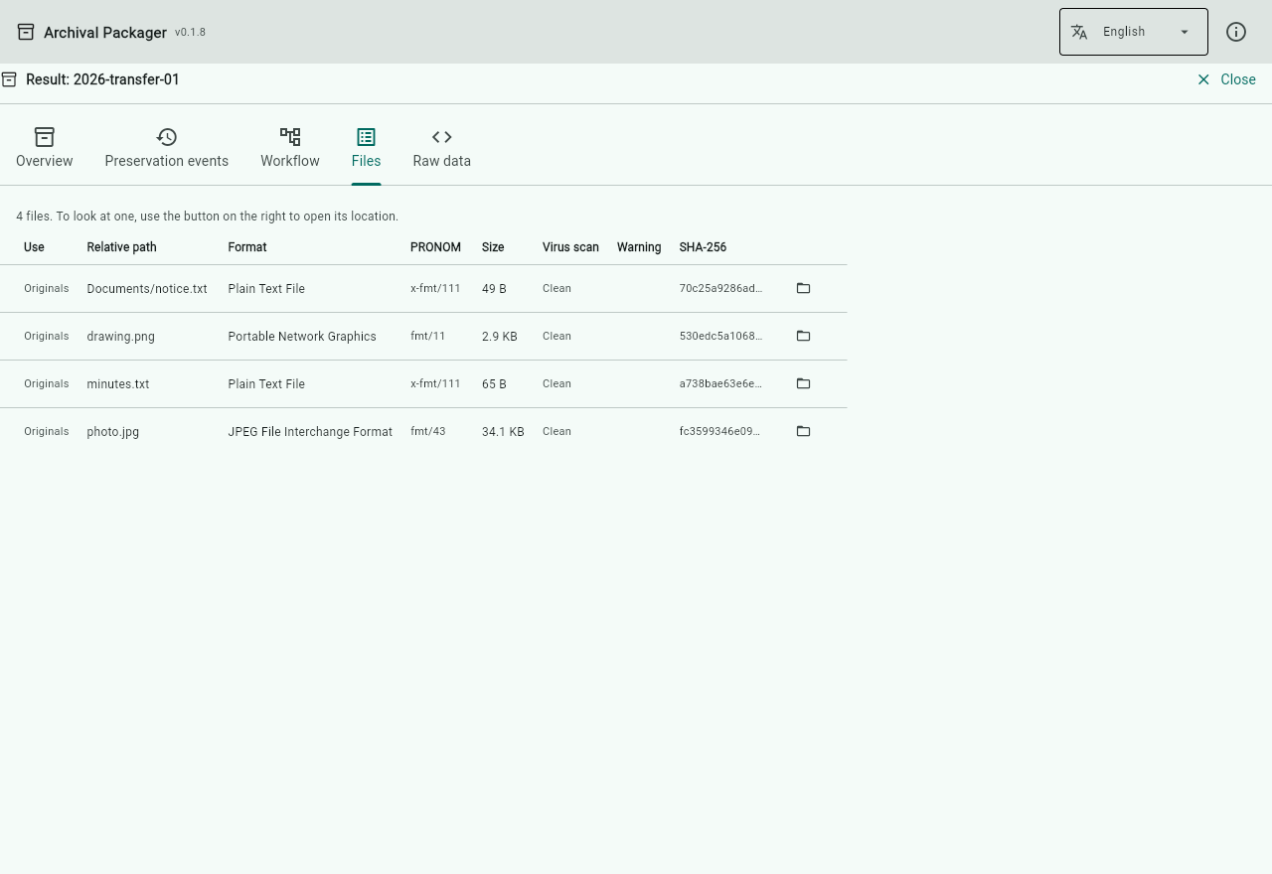This screenshot has width=1272, height=874.
Task: Click the Format column header
Action: (x=247, y=247)
